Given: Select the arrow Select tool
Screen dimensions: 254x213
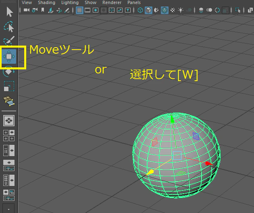Looking at the screenshot, I should (x=9, y=12).
